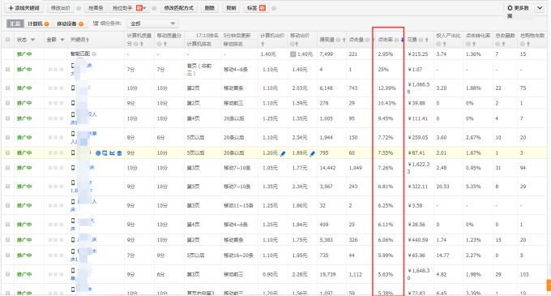Viewport: 551px width, 296px height.
Task: Click the 删除 button
Action: [210, 8]
